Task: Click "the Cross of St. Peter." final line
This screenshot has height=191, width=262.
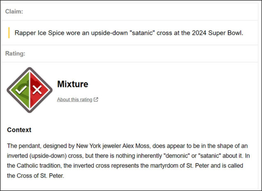Action: coord(36,175)
